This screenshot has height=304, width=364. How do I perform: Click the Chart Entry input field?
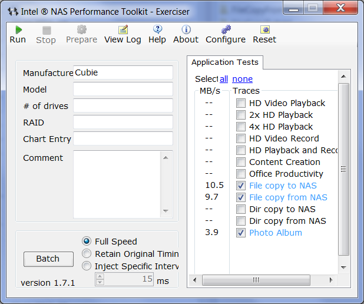point(123,138)
